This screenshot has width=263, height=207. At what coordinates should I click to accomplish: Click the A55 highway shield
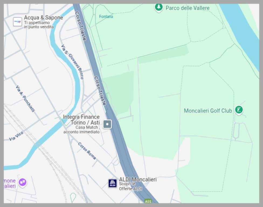[148, 201]
